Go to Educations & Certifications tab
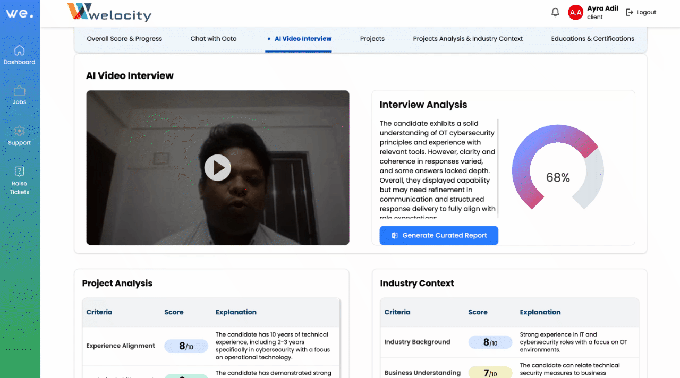 [x=592, y=39]
